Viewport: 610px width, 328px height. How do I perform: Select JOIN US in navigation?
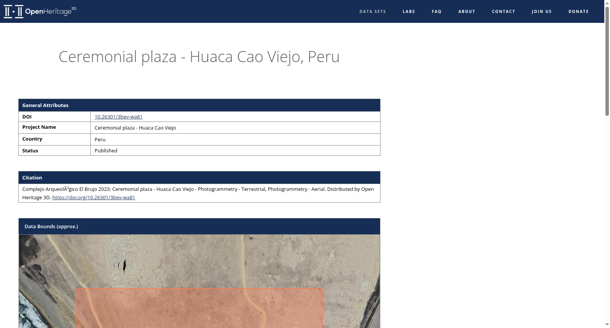click(x=542, y=11)
